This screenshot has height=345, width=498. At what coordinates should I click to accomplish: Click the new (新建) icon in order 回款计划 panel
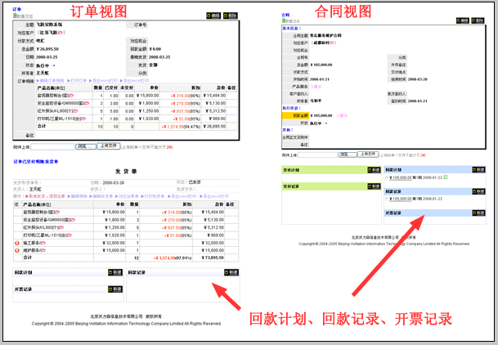(114, 272)
